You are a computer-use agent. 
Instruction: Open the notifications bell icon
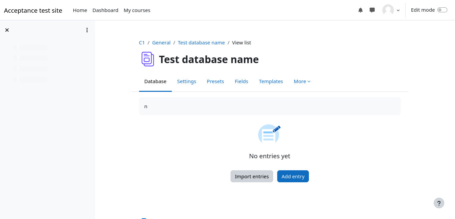click(x=360, y=10)
